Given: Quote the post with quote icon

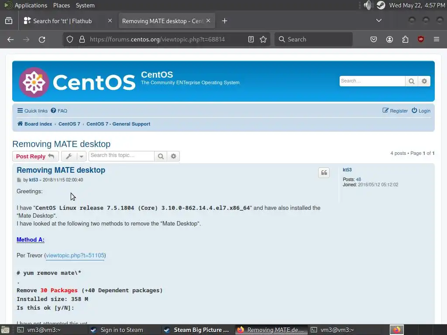Looking at the screenshot, I should coord(324,173).
